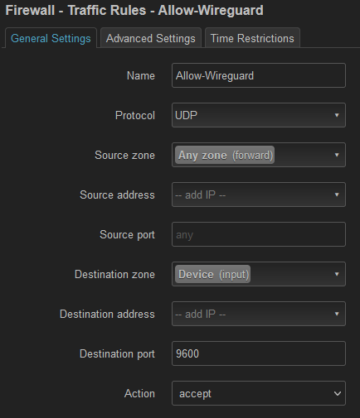Open Destination address add IP box
Screen dimensions: 360x418
259,314
